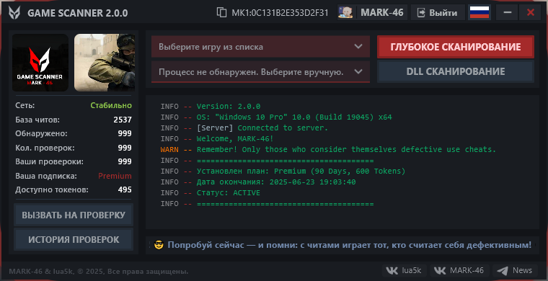Run DLL СКАНИРОВАНИЕ
The width and height of the screenshot is (548, 281).
coord(456,71)
